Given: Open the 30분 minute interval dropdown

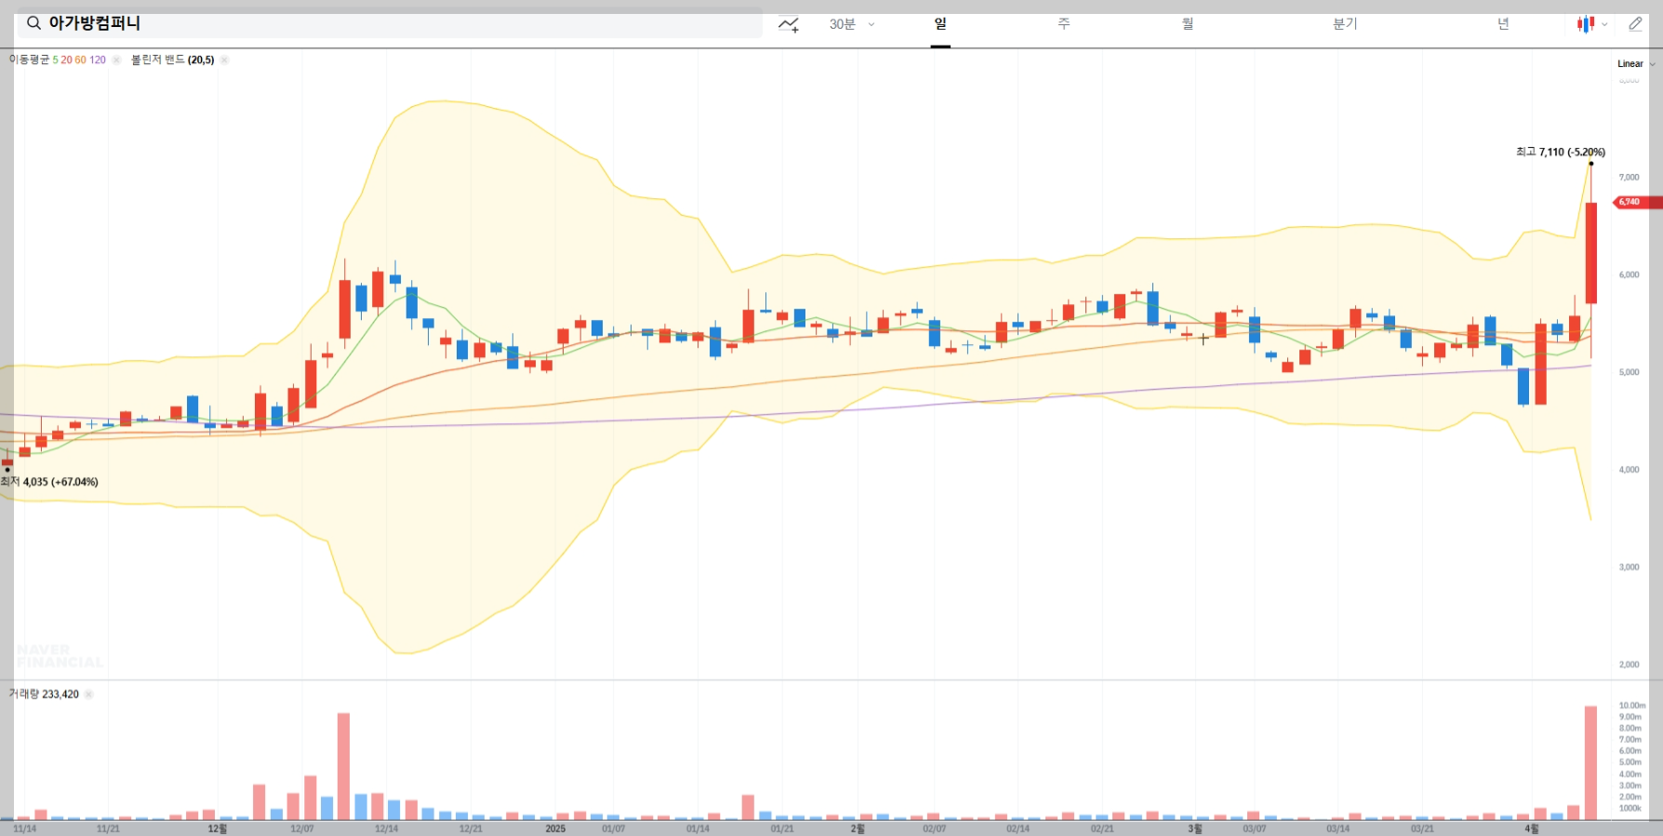Looking at the screenshot, I should (x=852, y=24).
